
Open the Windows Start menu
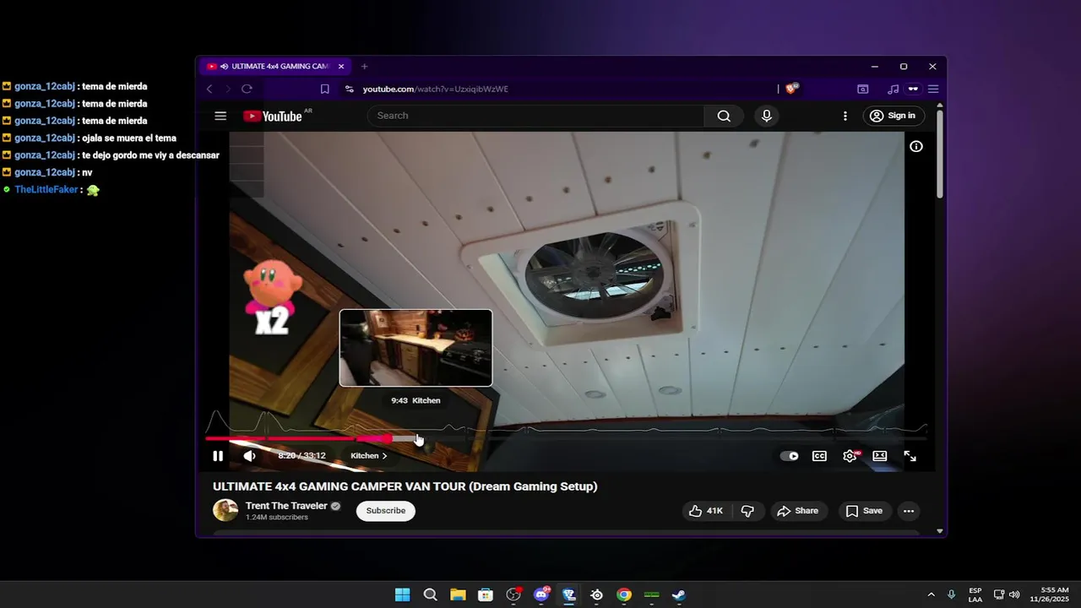click(403, 594)
